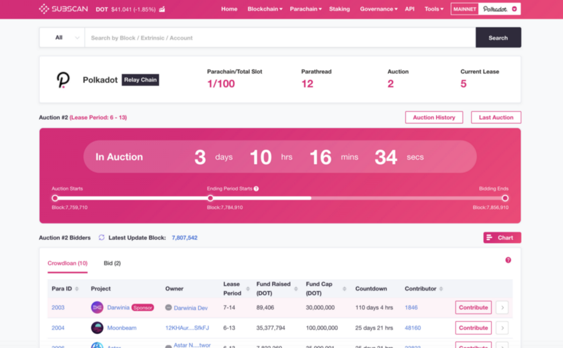Open the Darwinia project link
The width and height of the screenshot is (563, 348).
click(118, 307)
